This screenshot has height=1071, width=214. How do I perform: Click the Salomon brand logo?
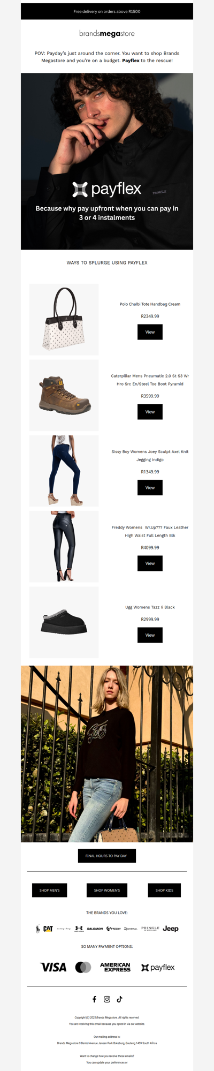pyautogui.click(x=95, y=929)
